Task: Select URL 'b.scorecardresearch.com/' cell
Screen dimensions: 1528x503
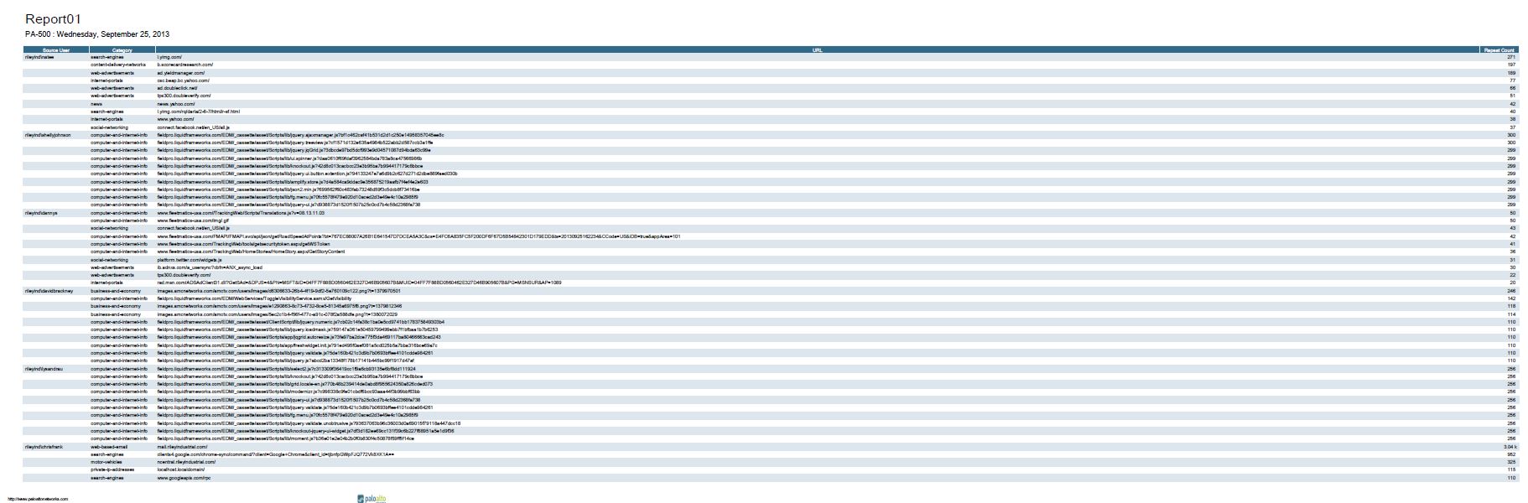Action: [185, 65]
